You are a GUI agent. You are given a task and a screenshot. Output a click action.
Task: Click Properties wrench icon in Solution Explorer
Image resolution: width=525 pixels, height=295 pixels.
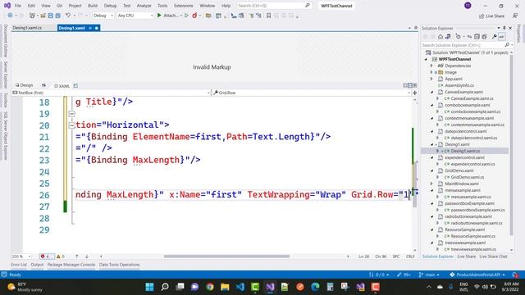494,37
